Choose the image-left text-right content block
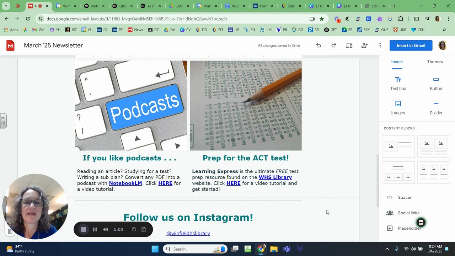 pyautogui.click(x=398, y=146)
